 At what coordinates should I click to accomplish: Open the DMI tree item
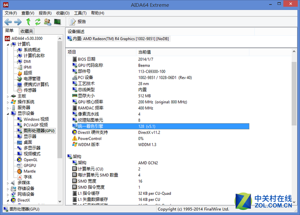pyautogui.click(x=27, y=61)
